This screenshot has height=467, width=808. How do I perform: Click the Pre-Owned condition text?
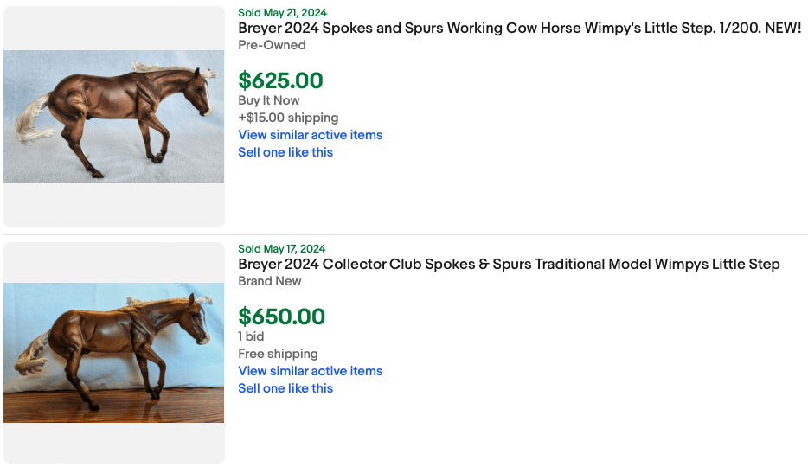click(272, 45)
